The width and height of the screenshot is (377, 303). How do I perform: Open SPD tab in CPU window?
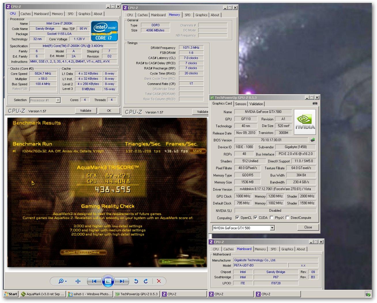tap(71, 14)
